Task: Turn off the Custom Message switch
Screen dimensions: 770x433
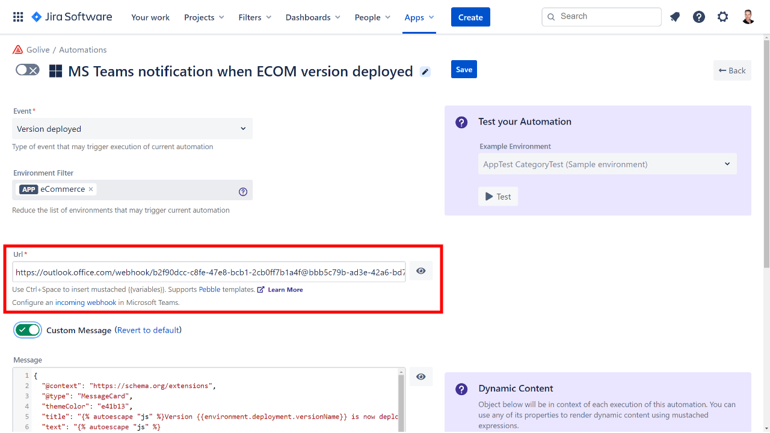Action: tap(28, 330)
